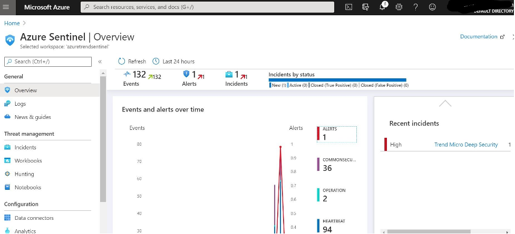
Task: Click the Events pulse icon in summary
Action: pyautogui.click(x=127, y=74)
